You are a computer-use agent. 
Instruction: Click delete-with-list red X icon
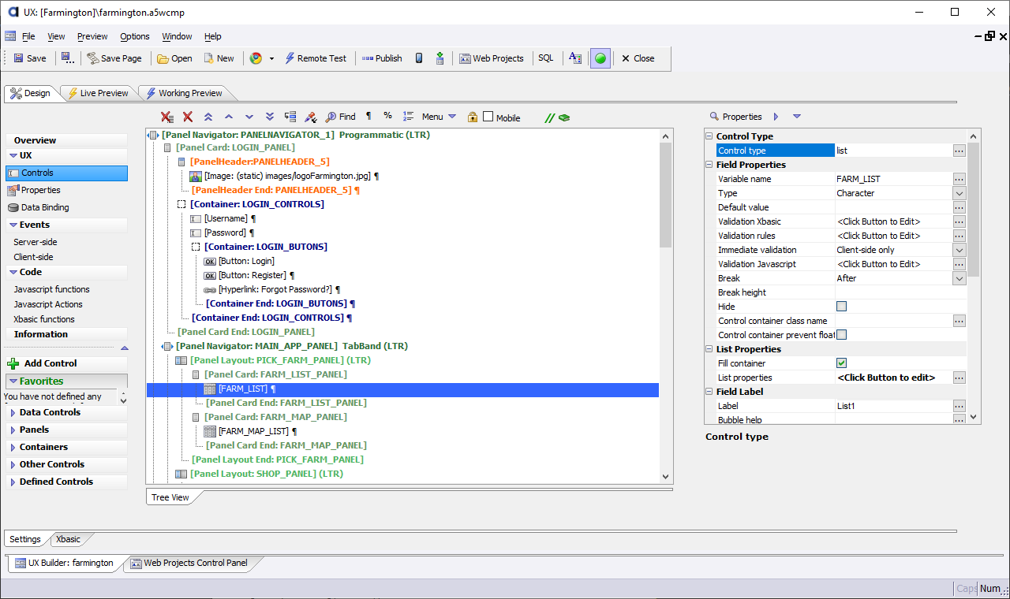point(167,117)
